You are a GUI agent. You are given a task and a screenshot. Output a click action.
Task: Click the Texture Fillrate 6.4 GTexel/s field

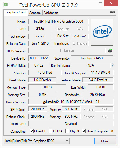98,80
